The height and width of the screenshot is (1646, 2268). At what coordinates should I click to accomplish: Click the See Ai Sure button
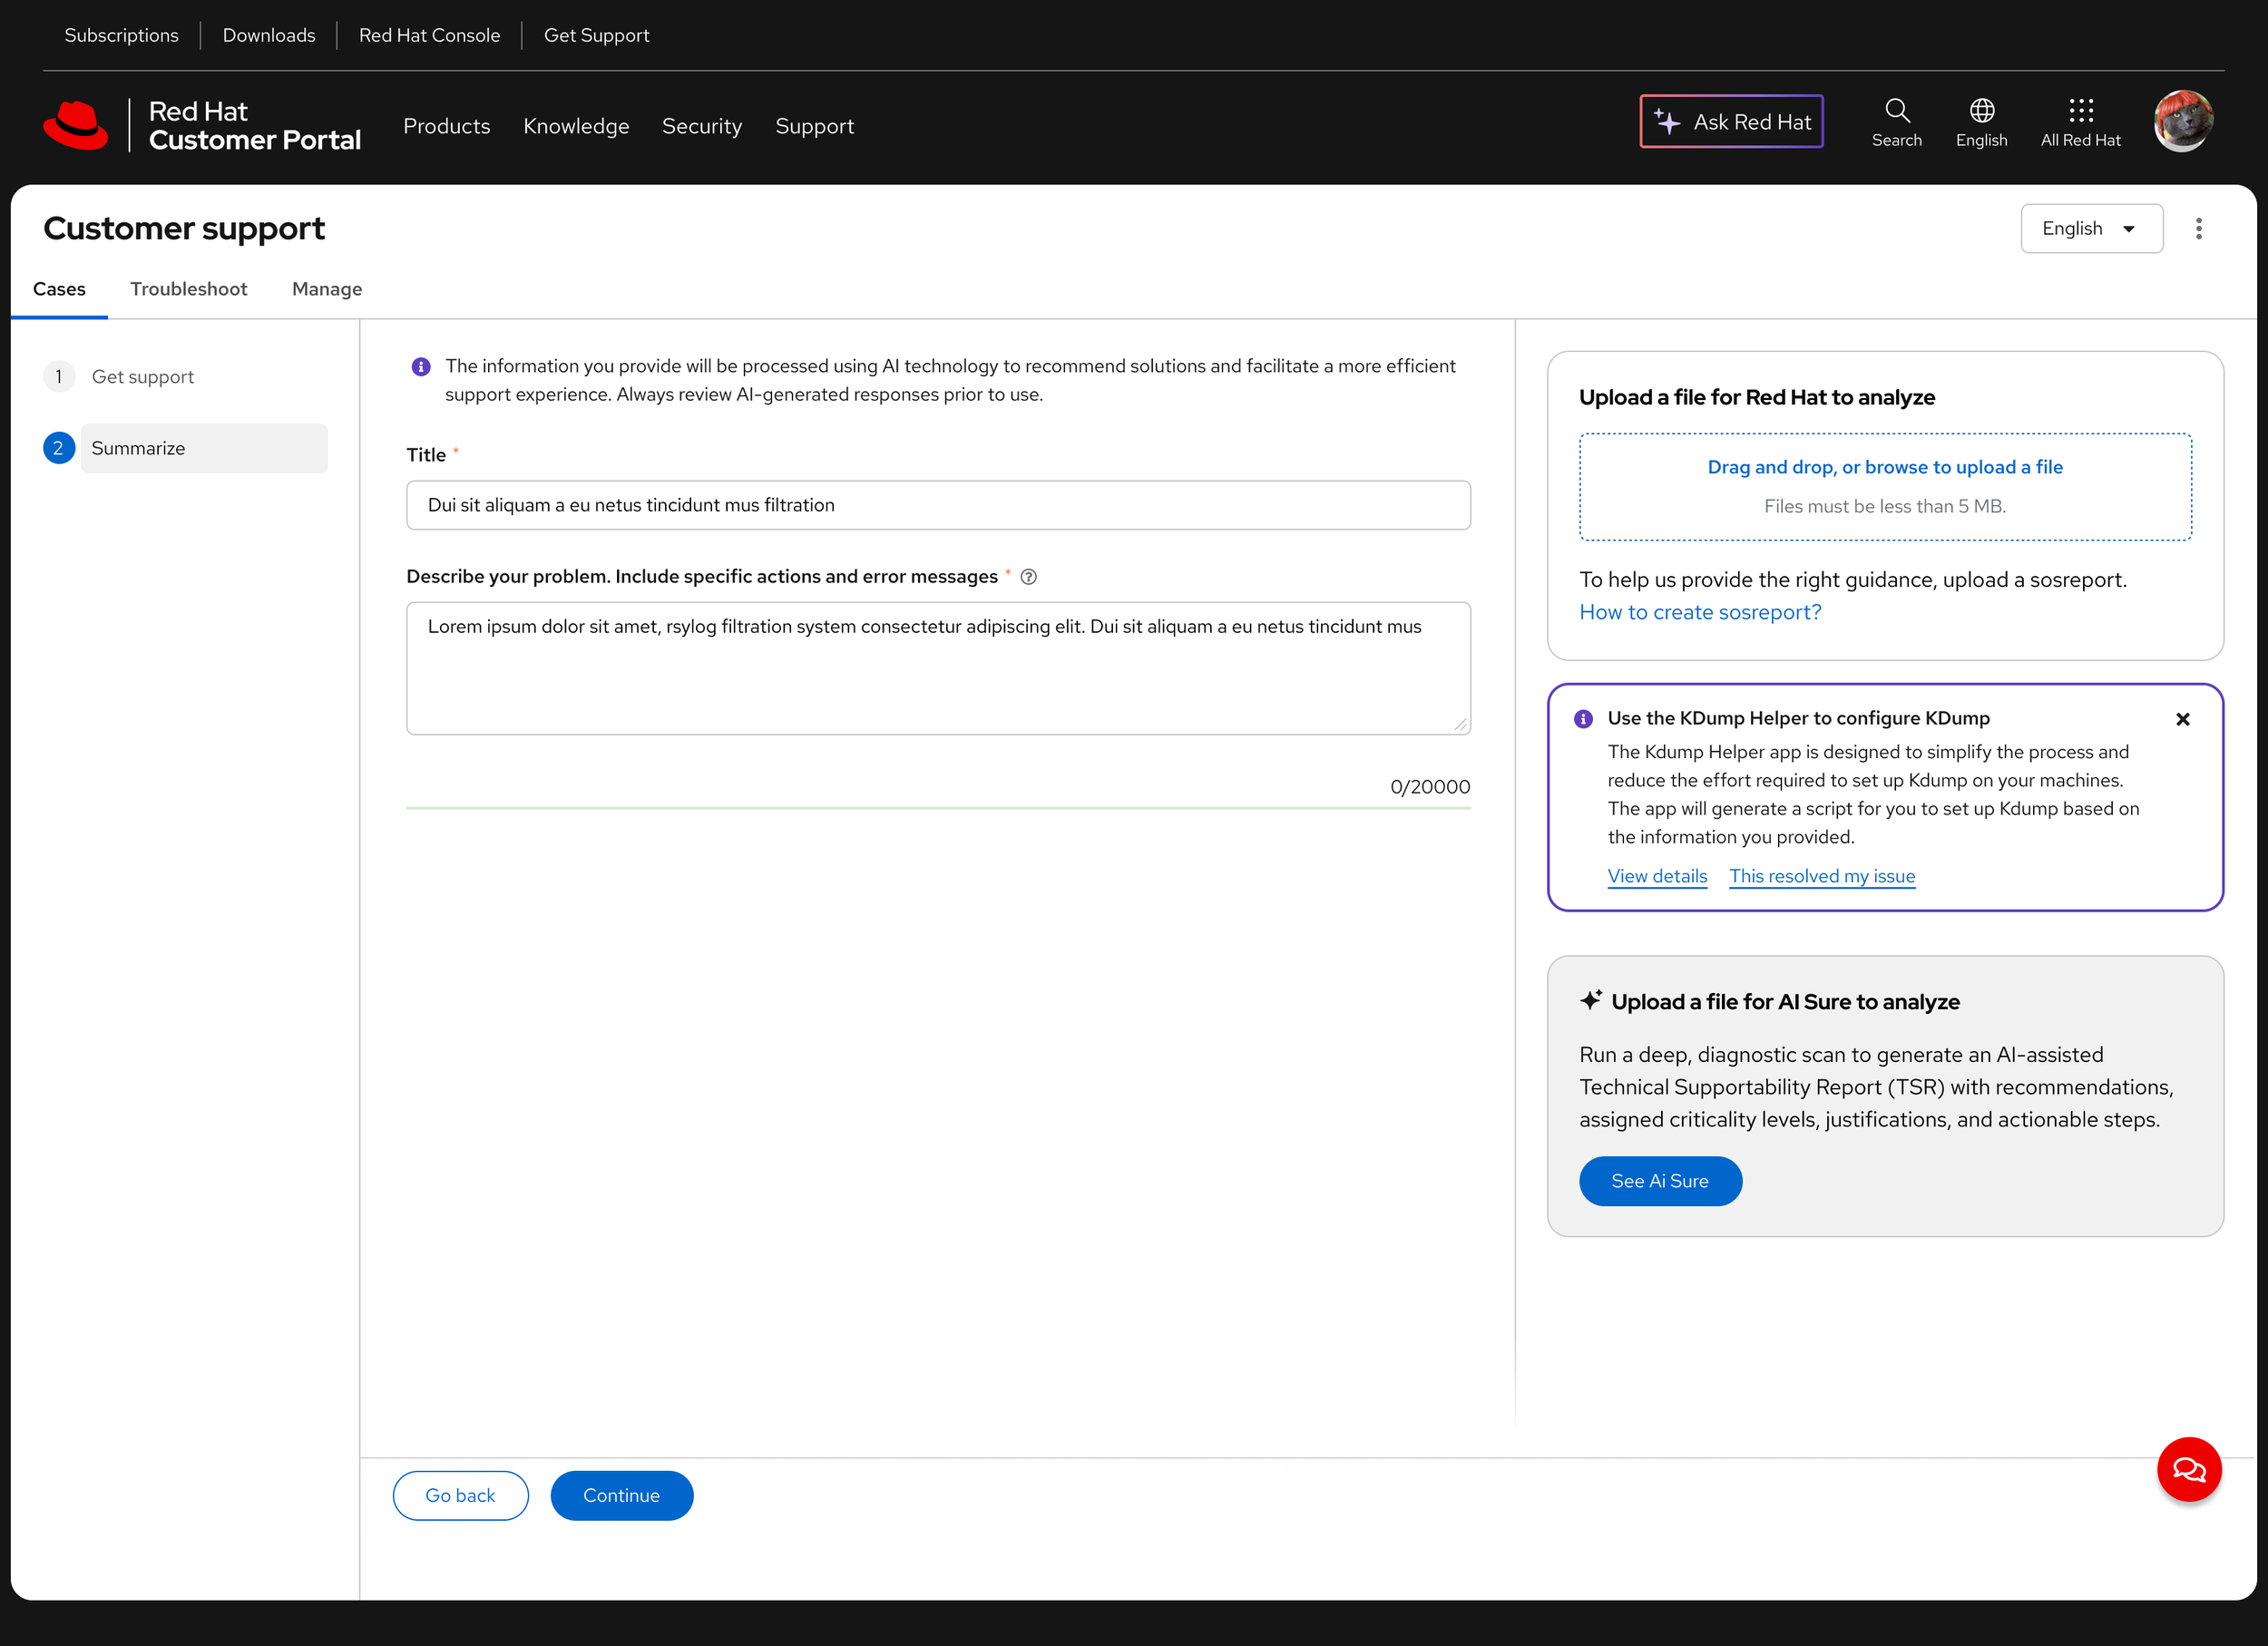pyautogui.click(x=1660, y=1182)
